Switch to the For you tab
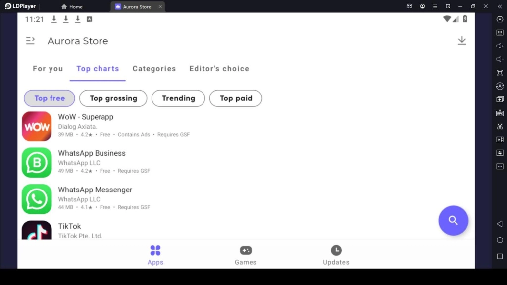Screen dimensions: 507x285 [48, 69]
